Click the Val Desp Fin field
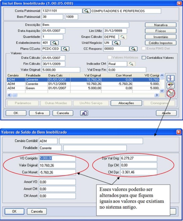Viewport: 183px width, 221px height. [127, 70]
